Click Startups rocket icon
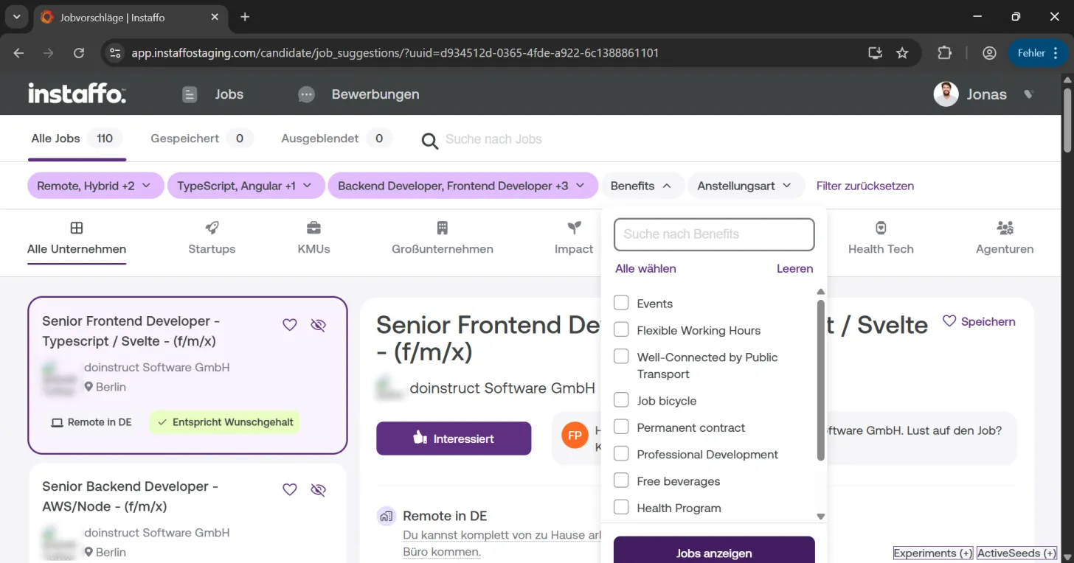 pyautogui.click(x=212, y=228)
